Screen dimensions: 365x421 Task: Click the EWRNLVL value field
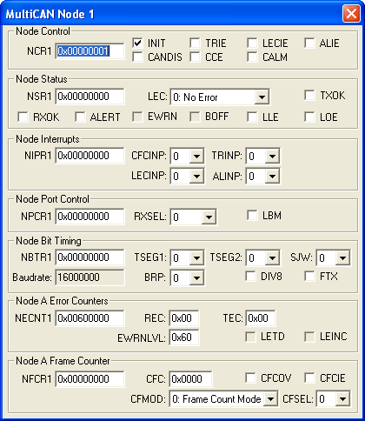pyautogui.click(x=184, y=337)
